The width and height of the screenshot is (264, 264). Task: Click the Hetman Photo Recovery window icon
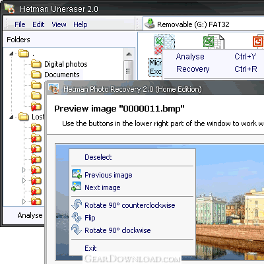point(53,88)
